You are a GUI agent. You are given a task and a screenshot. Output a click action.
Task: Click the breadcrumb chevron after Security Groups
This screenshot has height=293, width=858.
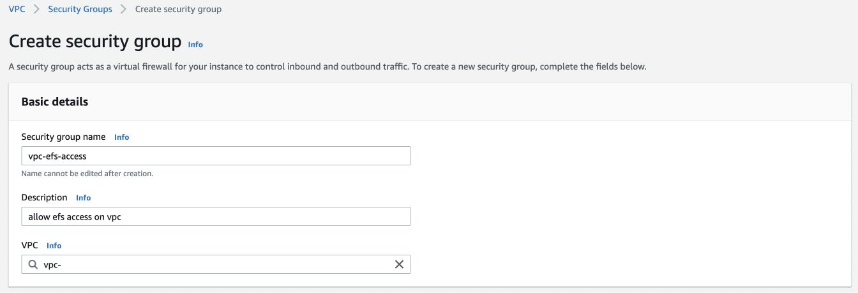123,10
